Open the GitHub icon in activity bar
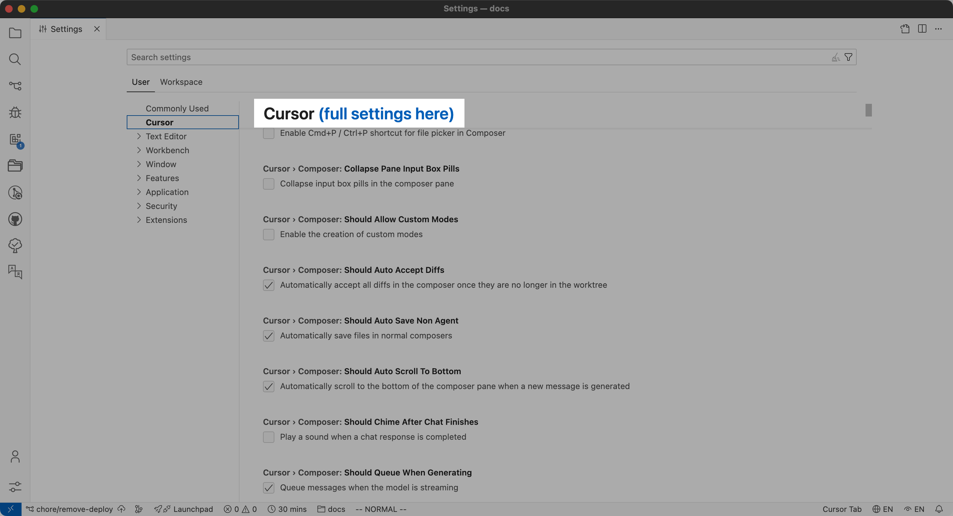Screen dimensions: 953x516 point(15,219)
